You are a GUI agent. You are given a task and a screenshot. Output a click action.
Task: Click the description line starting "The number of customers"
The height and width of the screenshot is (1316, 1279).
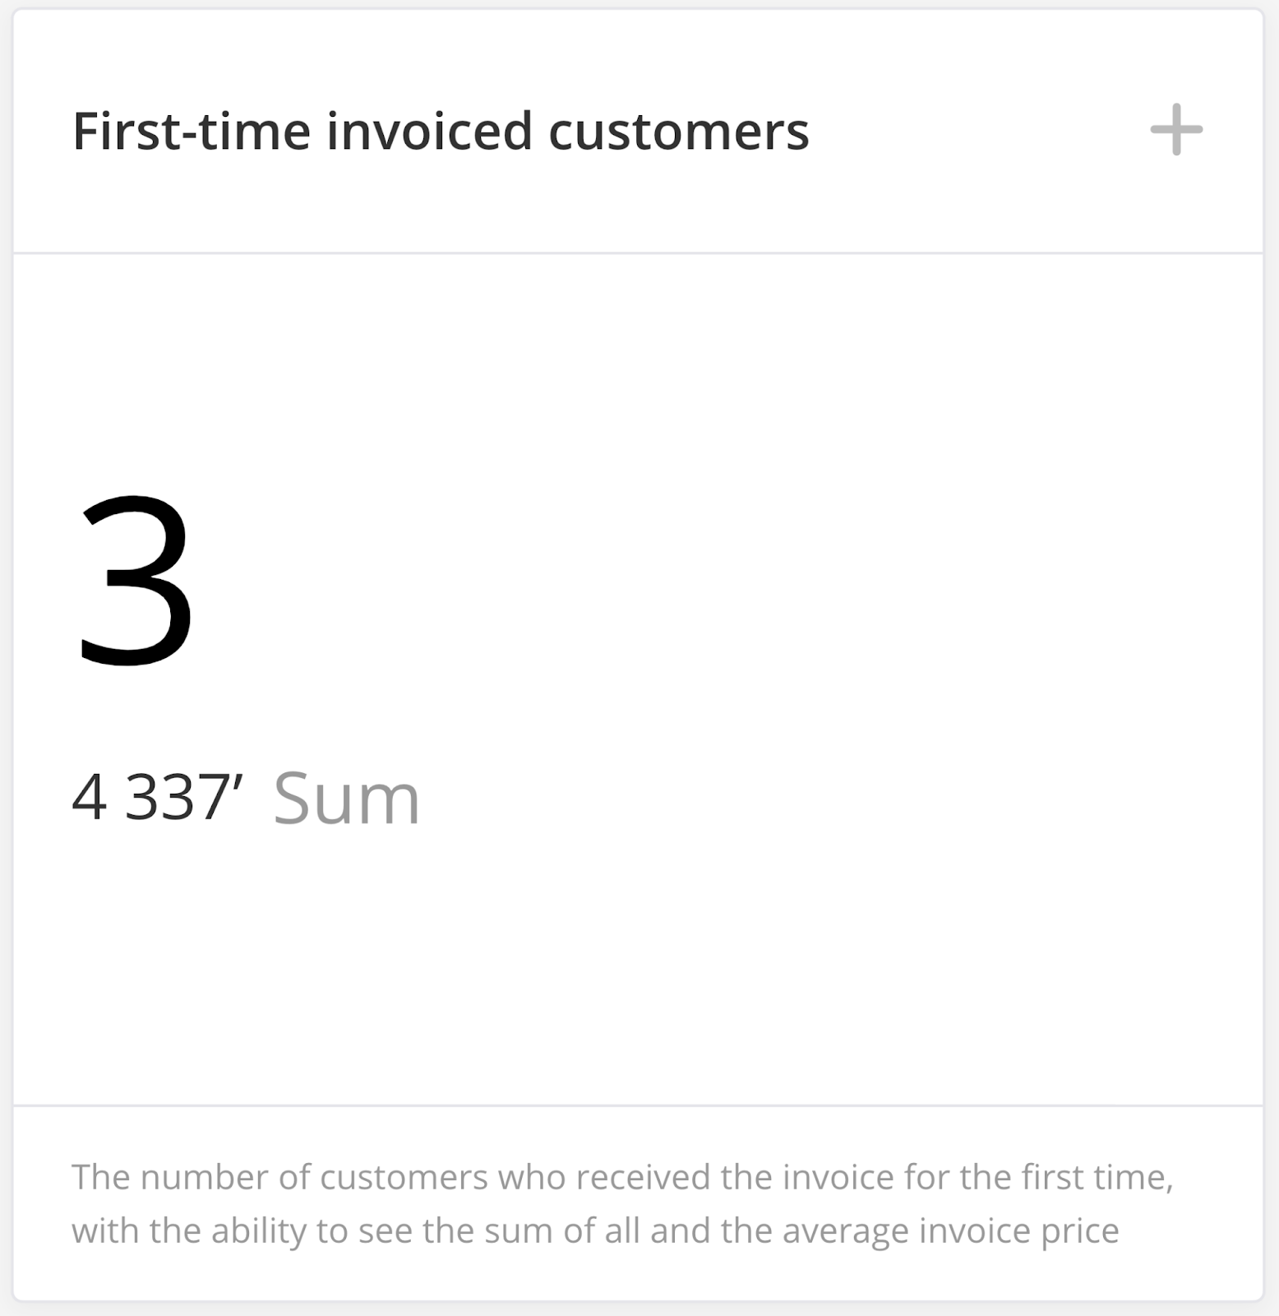point(622,1177)
